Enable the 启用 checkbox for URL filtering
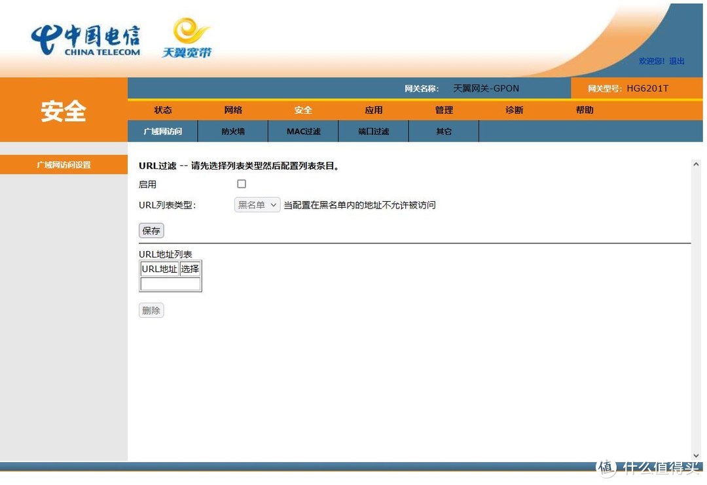The width and height of the screenshot is (707, 485). tap(242, 184)
